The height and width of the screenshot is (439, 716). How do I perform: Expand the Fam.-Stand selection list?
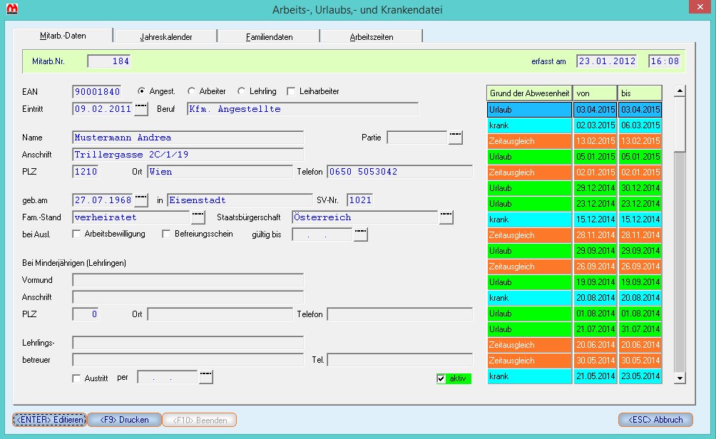(198, 217)
